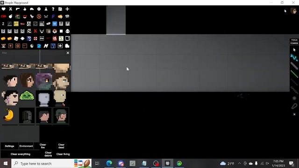This screenshot has width=299, height=168.
Task: Spawn the green slime character
Action: (27, 96)
